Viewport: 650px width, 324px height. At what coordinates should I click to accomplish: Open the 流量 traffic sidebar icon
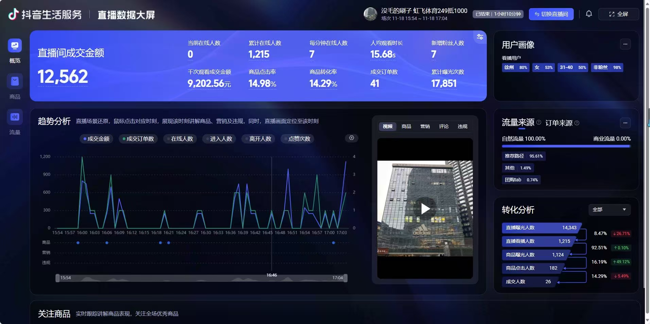15,117
